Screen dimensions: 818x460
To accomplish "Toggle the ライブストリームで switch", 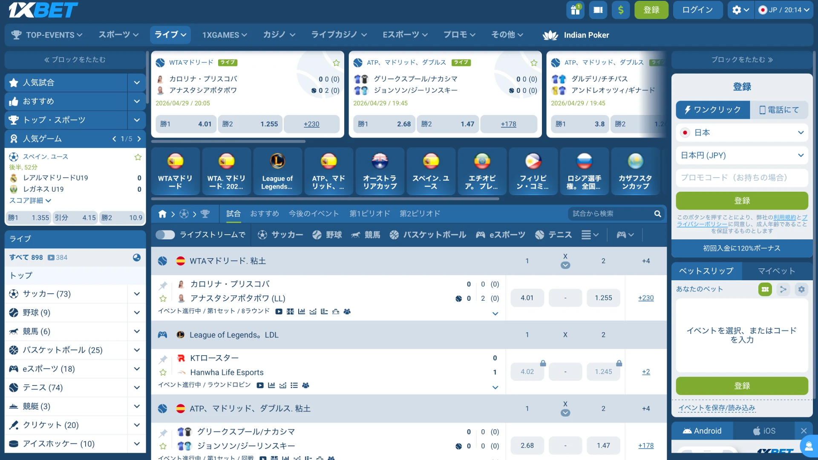I will pyautogui.click(x=165, y=235).
